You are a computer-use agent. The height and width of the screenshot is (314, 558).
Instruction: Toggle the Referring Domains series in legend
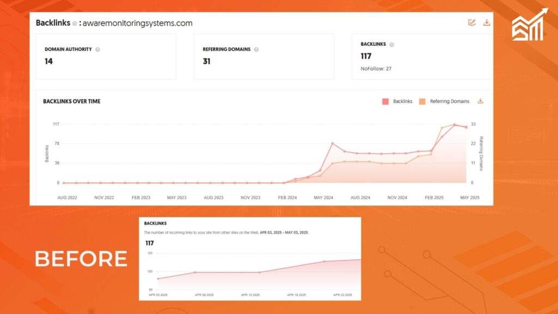pos(449,101)
